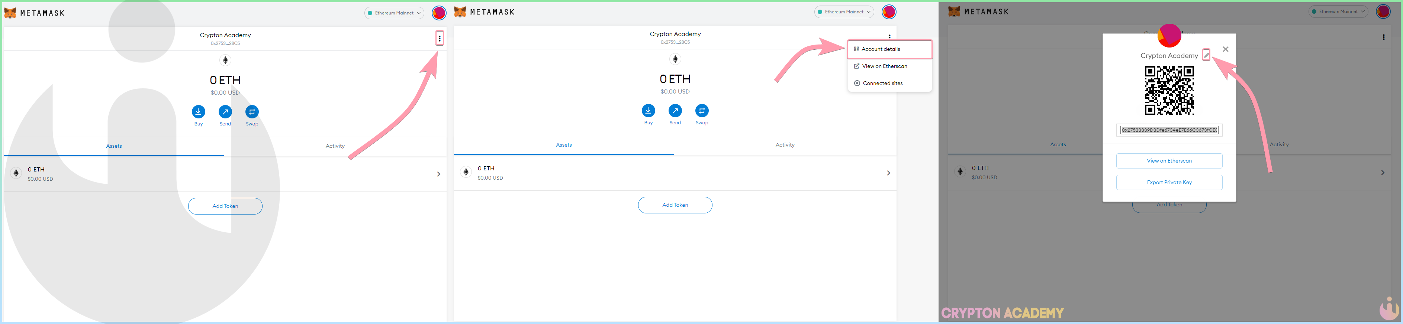
Task: Click the large "0 ETH" balance, middle panel
Action: (675, 79)
